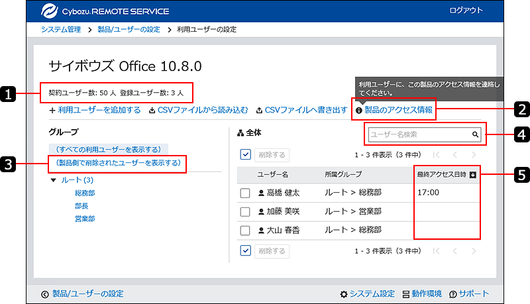Go to previous page in bottom pager
530x304 pixels.
coord(455,251)
